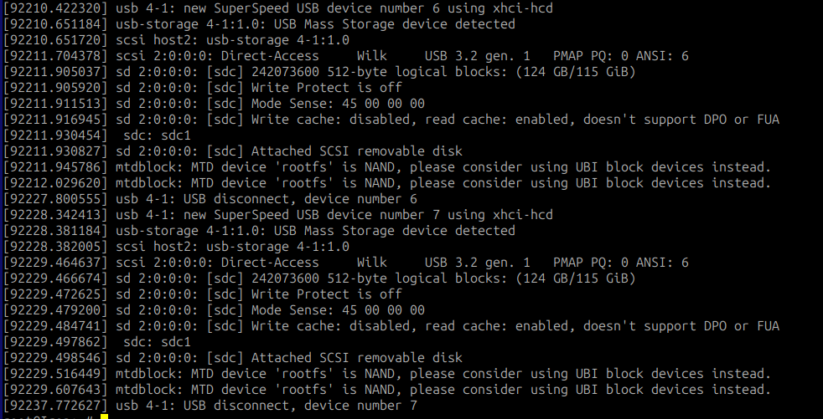
Task: Click 'DPO or FUA' at timestamp 92211.916945
Action: [741, 120]
